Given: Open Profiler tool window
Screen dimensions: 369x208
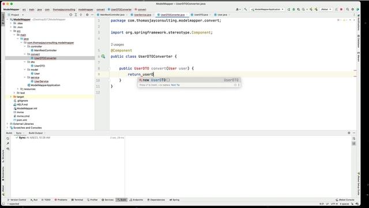Looking at the screenshot, I should tap(92, 200).
